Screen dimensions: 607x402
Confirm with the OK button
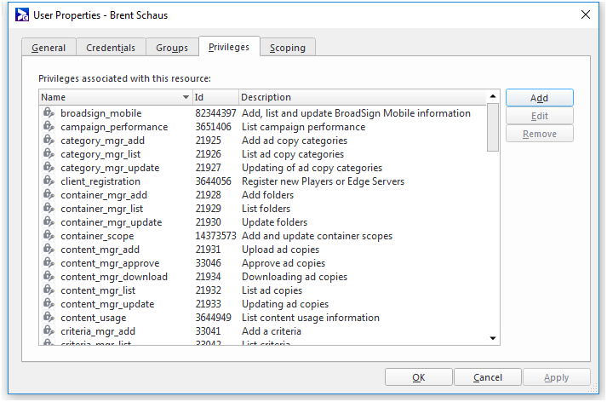click(418, 377)
